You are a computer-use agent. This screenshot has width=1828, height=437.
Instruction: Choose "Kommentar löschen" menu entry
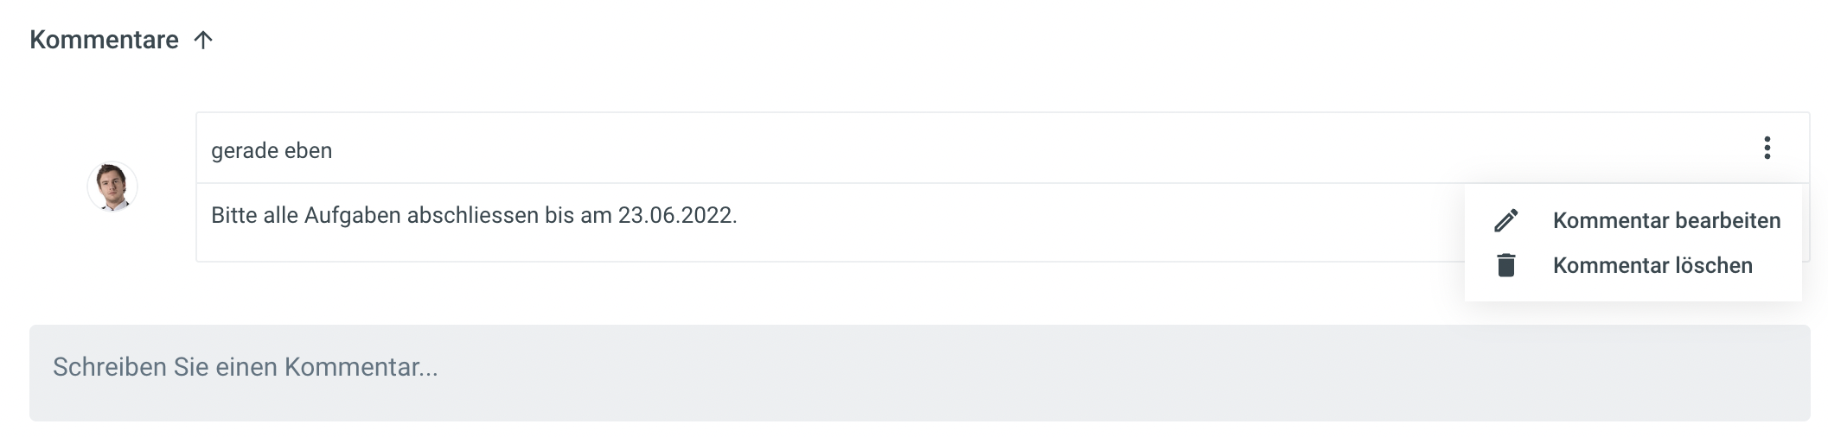coord(1652,265)
